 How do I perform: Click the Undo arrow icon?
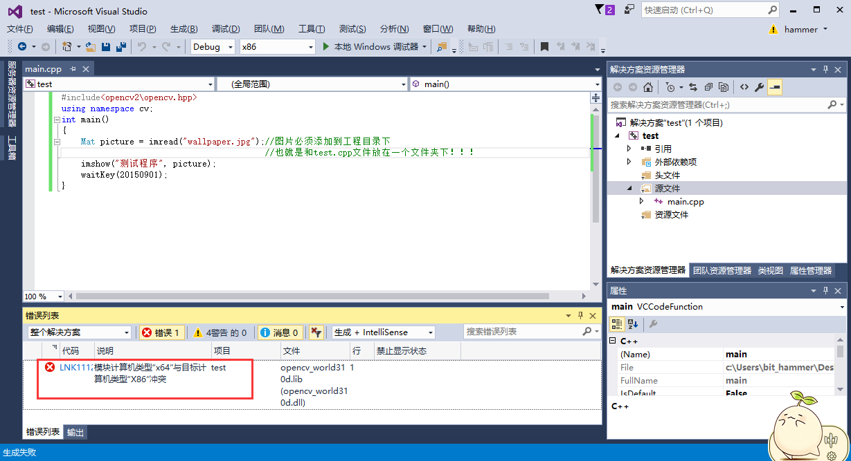coord(141,46)
